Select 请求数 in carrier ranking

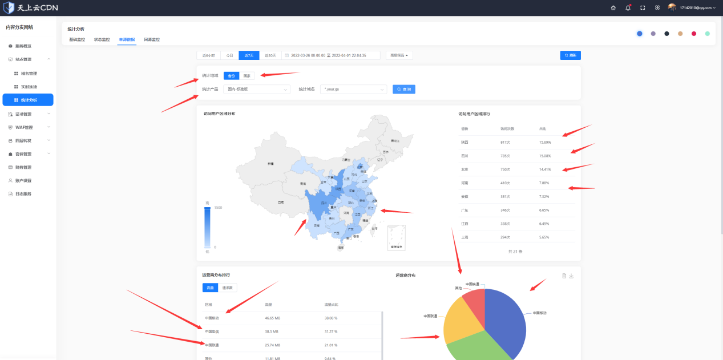(227, 288)
